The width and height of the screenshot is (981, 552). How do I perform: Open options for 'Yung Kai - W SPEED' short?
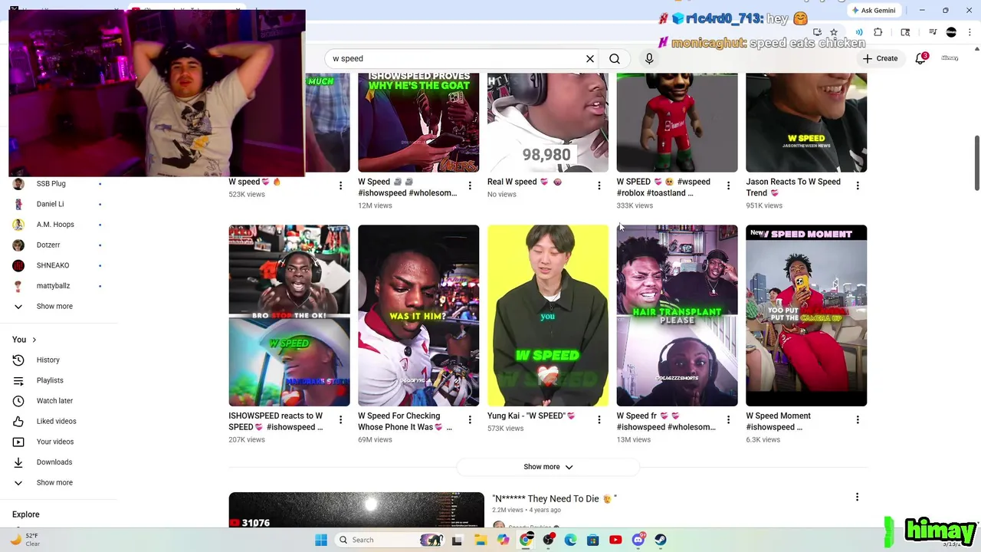click(599, 419)
